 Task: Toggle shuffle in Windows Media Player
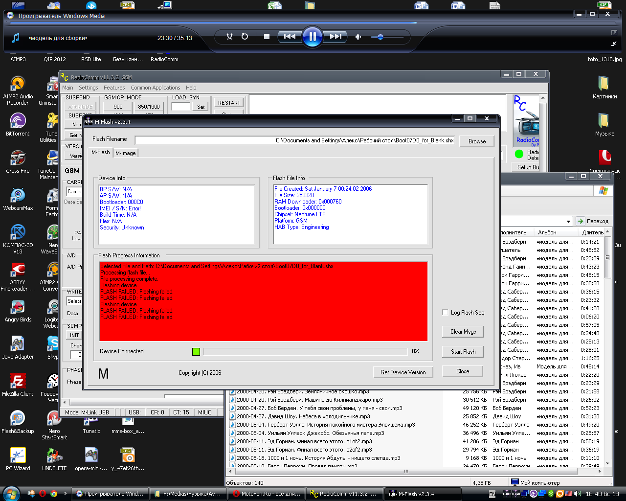coord(229,37)
